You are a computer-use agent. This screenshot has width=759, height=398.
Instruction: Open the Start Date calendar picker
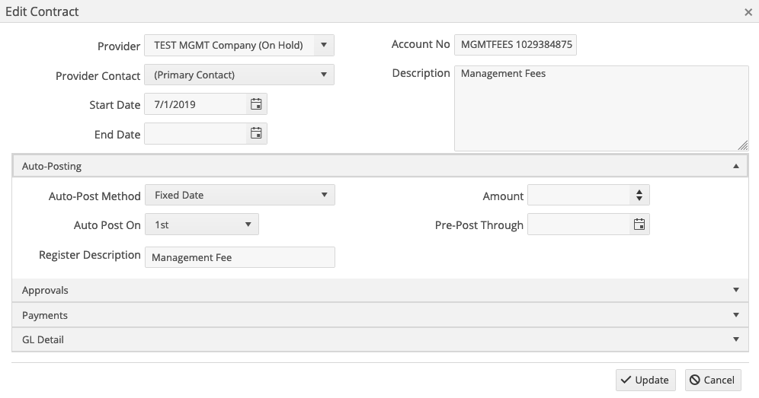[x=256, y=104]
